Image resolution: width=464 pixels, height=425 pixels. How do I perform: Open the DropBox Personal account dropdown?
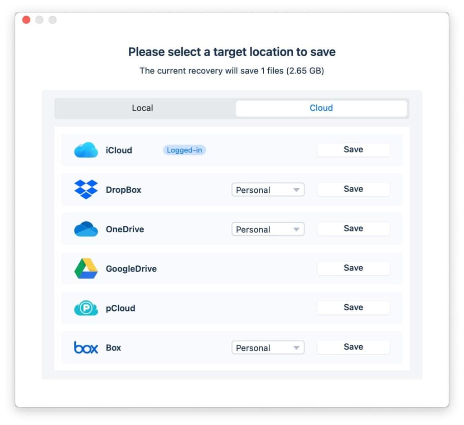coord(268,190)
